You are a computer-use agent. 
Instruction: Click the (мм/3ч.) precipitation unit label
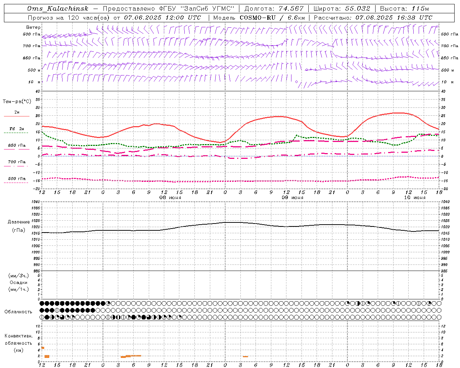coord(19,276)
